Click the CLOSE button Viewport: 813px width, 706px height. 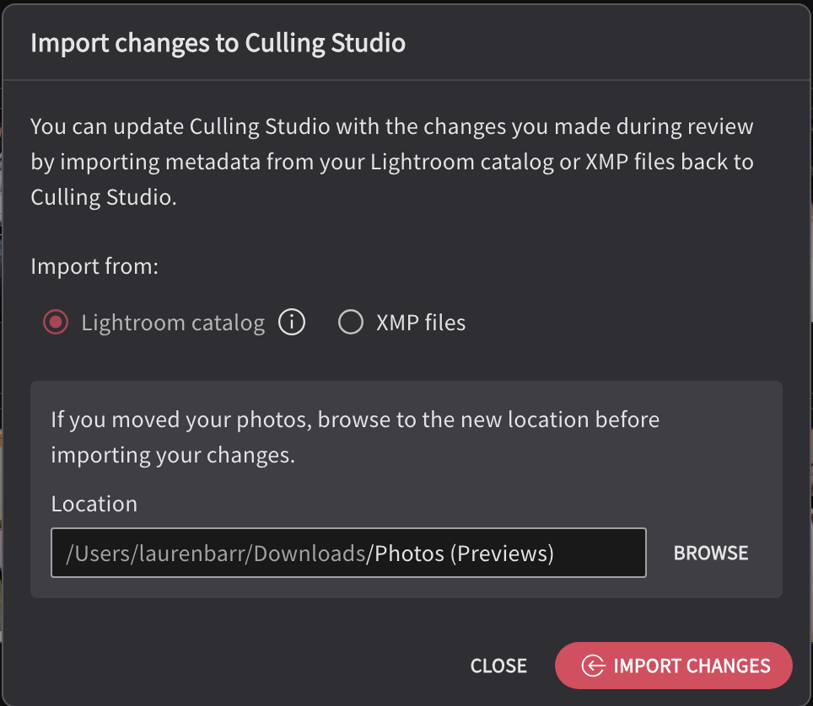pos(498,666)
